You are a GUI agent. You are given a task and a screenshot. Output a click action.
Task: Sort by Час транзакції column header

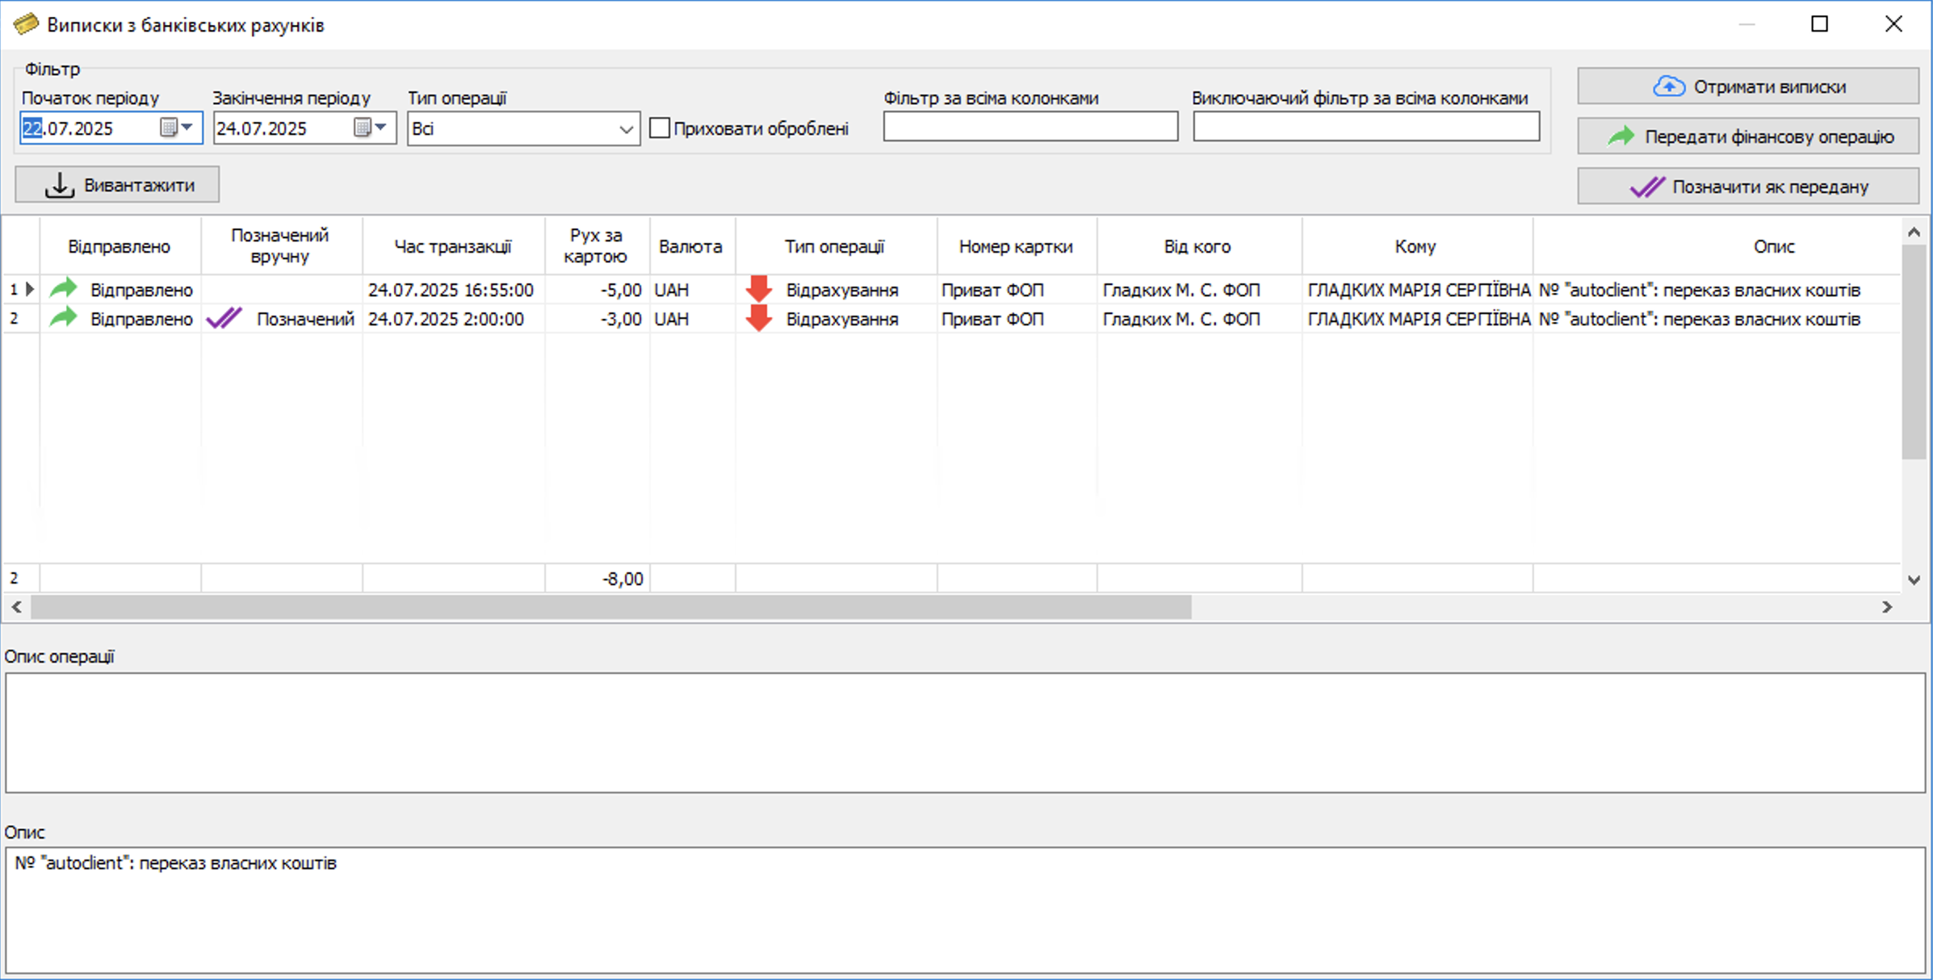pyautogui.click(x=452, y=246)
